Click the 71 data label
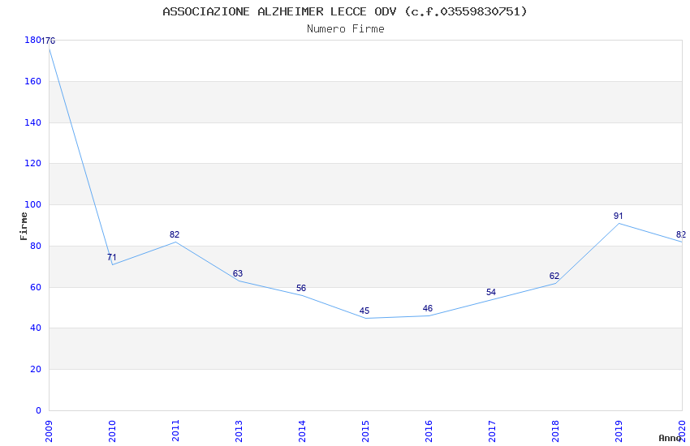The height and width of the screenshot is (446, 690). tap(112, 257)
